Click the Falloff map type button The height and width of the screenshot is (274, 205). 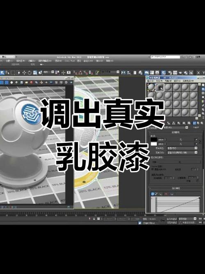[196, 127]
